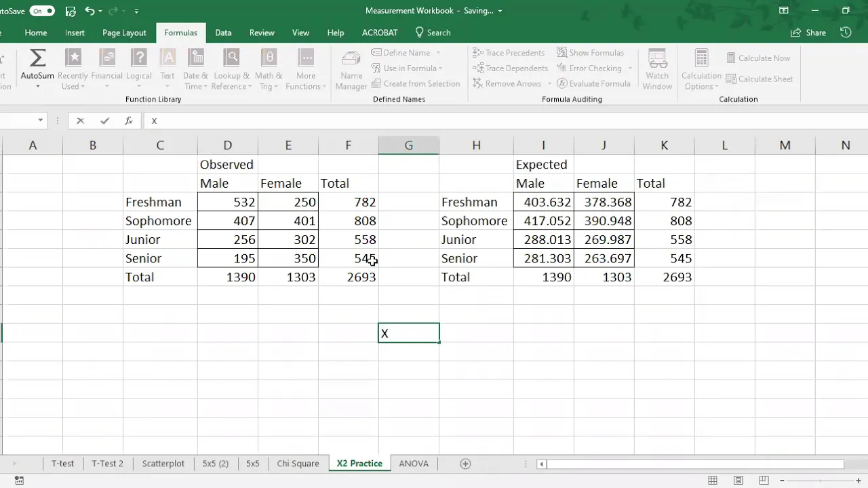Select the observed Freshman male cell 532
This screenshot has width=868, height=488.
pyautogui.click(x=227, y=202)
